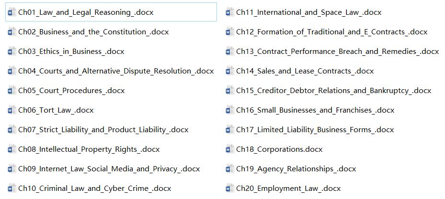Select Ch12_Formation_of_Traditional_and_E_Contracts file name
Image resolution: width=445 pixels, height=199 pixels.
pyautogui.click(x=332, y=32)
